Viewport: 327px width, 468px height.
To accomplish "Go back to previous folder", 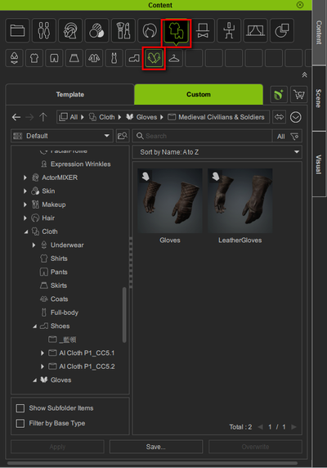I will 16,117.
